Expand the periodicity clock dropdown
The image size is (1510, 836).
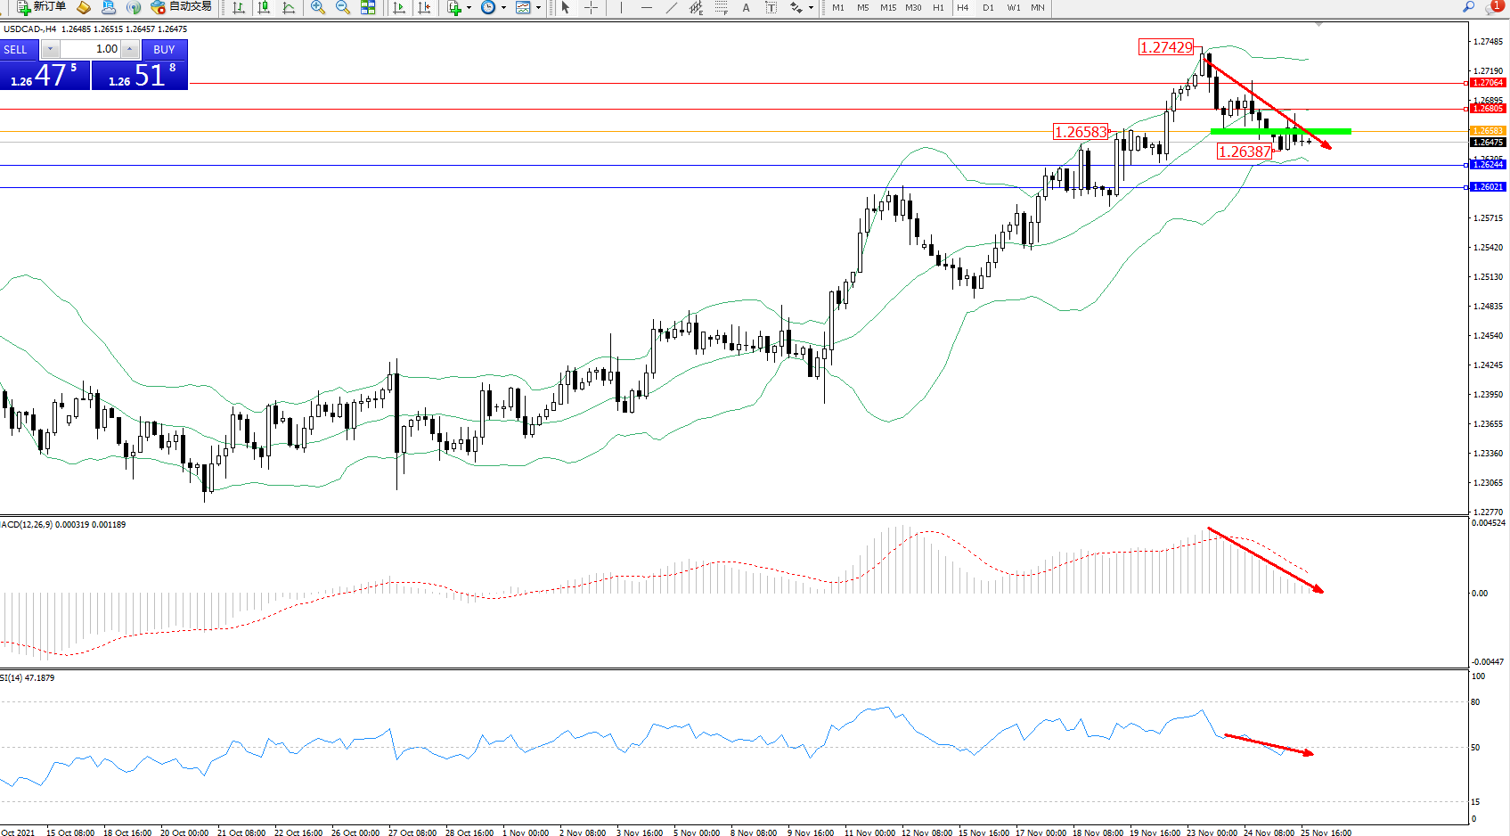pyautogui.click(x=503, y=7)
